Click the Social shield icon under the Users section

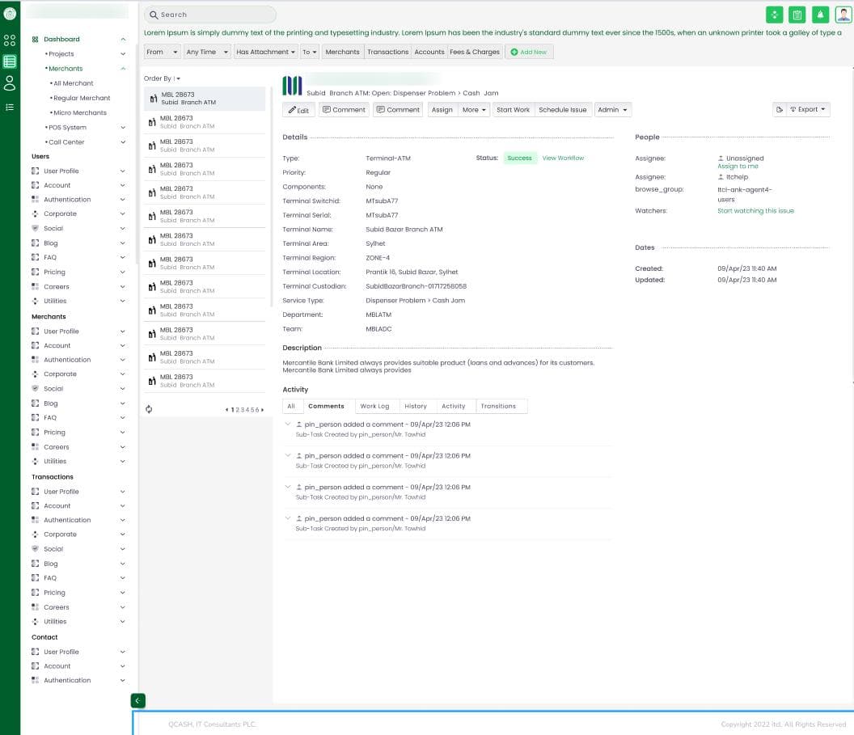point(35,228)
